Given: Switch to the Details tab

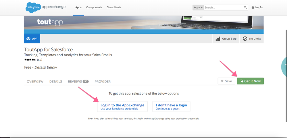Looking at the screenshot, I should point(55,81).
